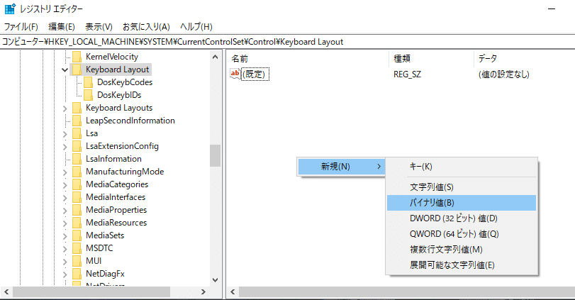Expand the NetDiagFx key
575x300 pixels.
click(65, 274)
